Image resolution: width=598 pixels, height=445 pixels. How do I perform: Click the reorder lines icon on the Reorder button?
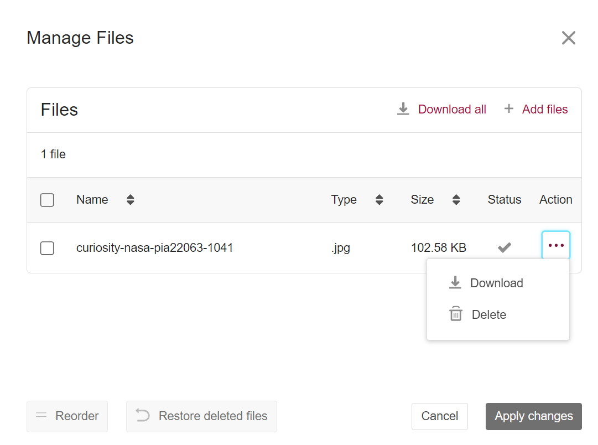coord(41,416)
